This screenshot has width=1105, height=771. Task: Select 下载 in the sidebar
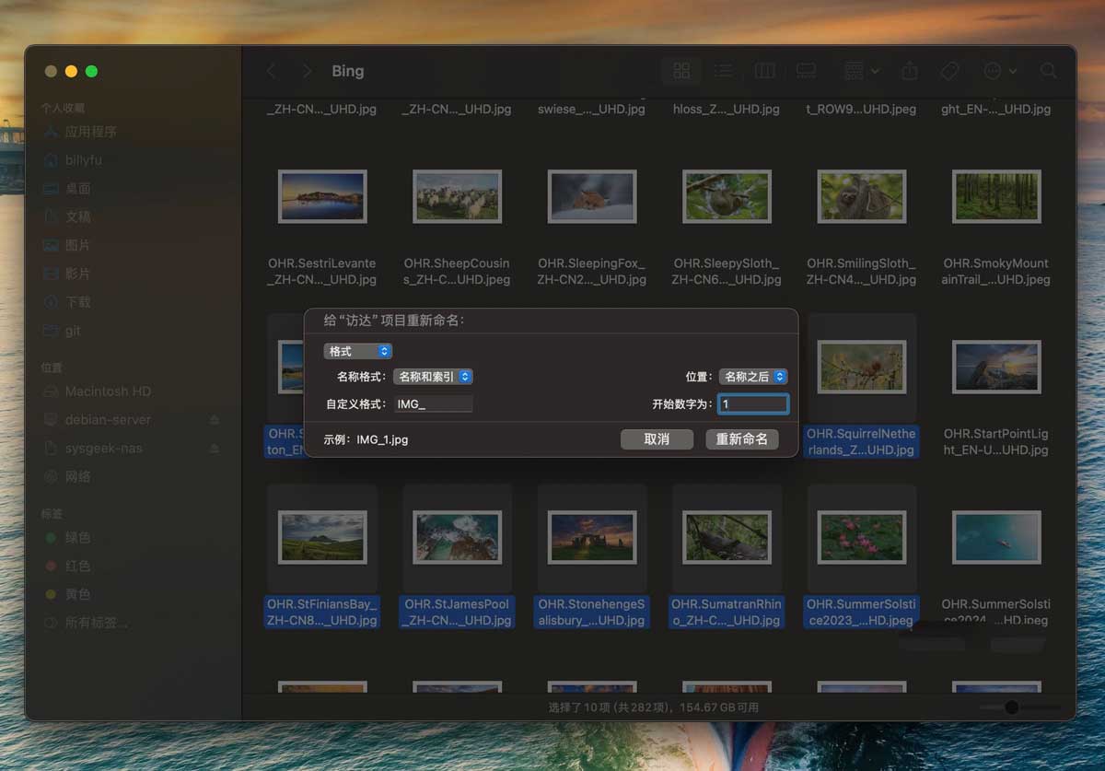tap(77, 302)
